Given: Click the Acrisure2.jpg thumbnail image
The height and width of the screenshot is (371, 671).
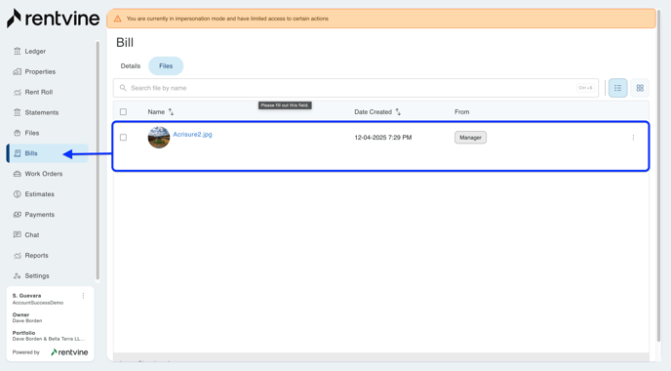Looking at the screenshot, I should [159, 138].
